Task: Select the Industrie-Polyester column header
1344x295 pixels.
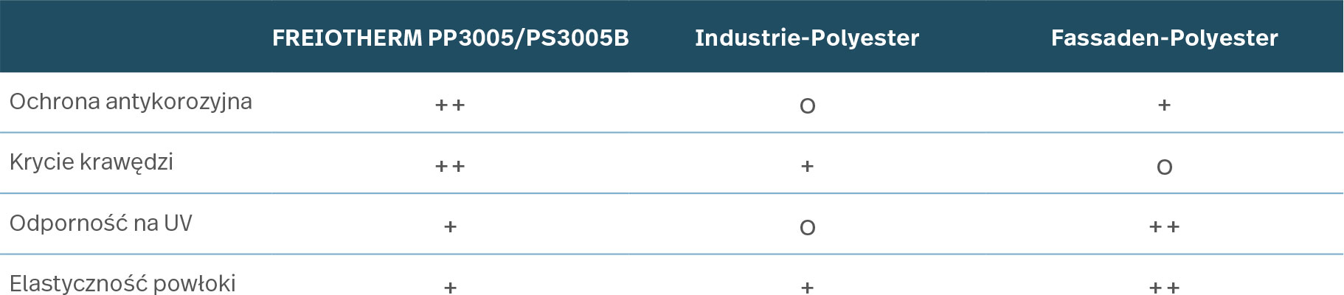Action: point(807,38)
